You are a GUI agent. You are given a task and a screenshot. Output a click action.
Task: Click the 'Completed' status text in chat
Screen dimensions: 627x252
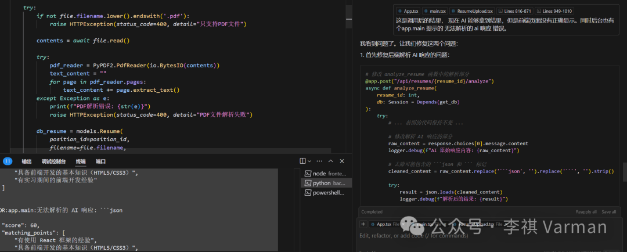[372, 212]
